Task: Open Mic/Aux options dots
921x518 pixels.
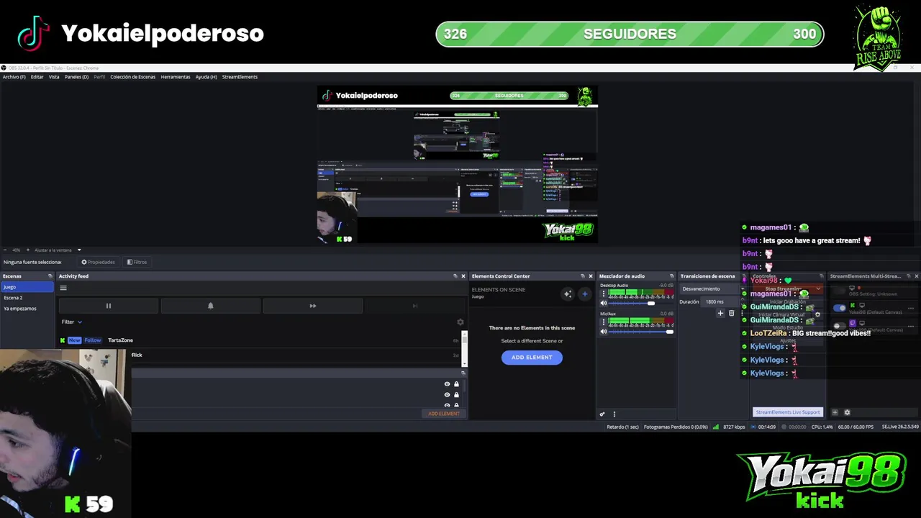Action: (604, 322)
